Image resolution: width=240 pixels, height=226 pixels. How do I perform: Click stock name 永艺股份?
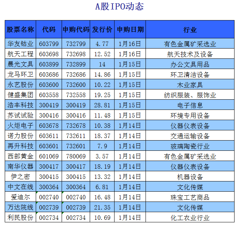[20, 85]
